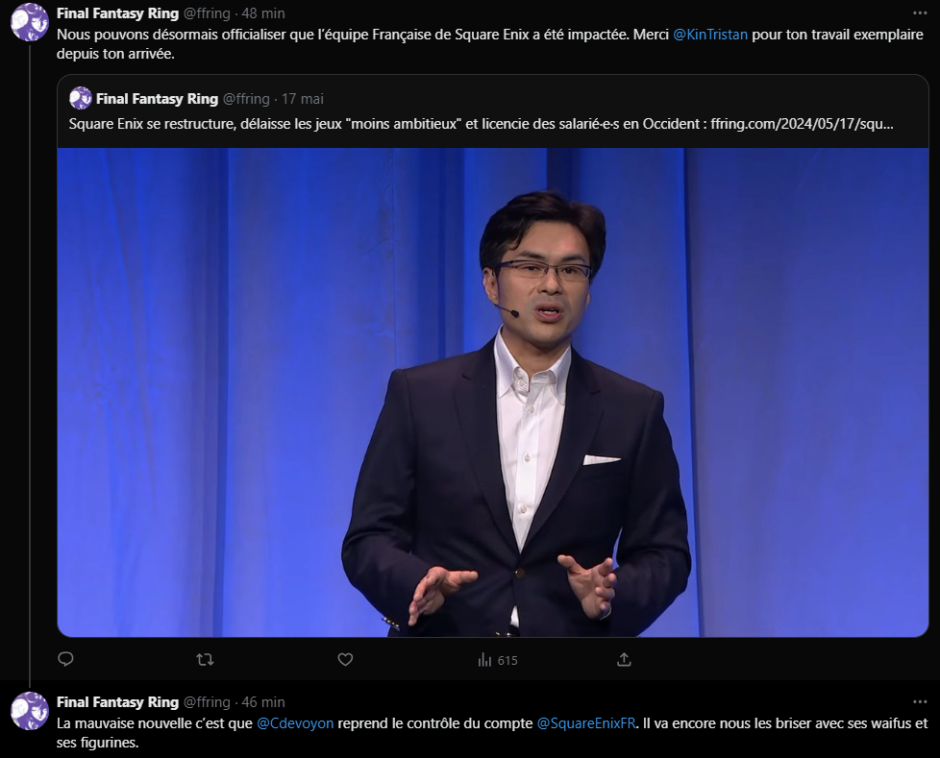Select first tweet text 'Nous pouvons désormais officialiser'
940x758 pixels.
click(x=171, y=35)
